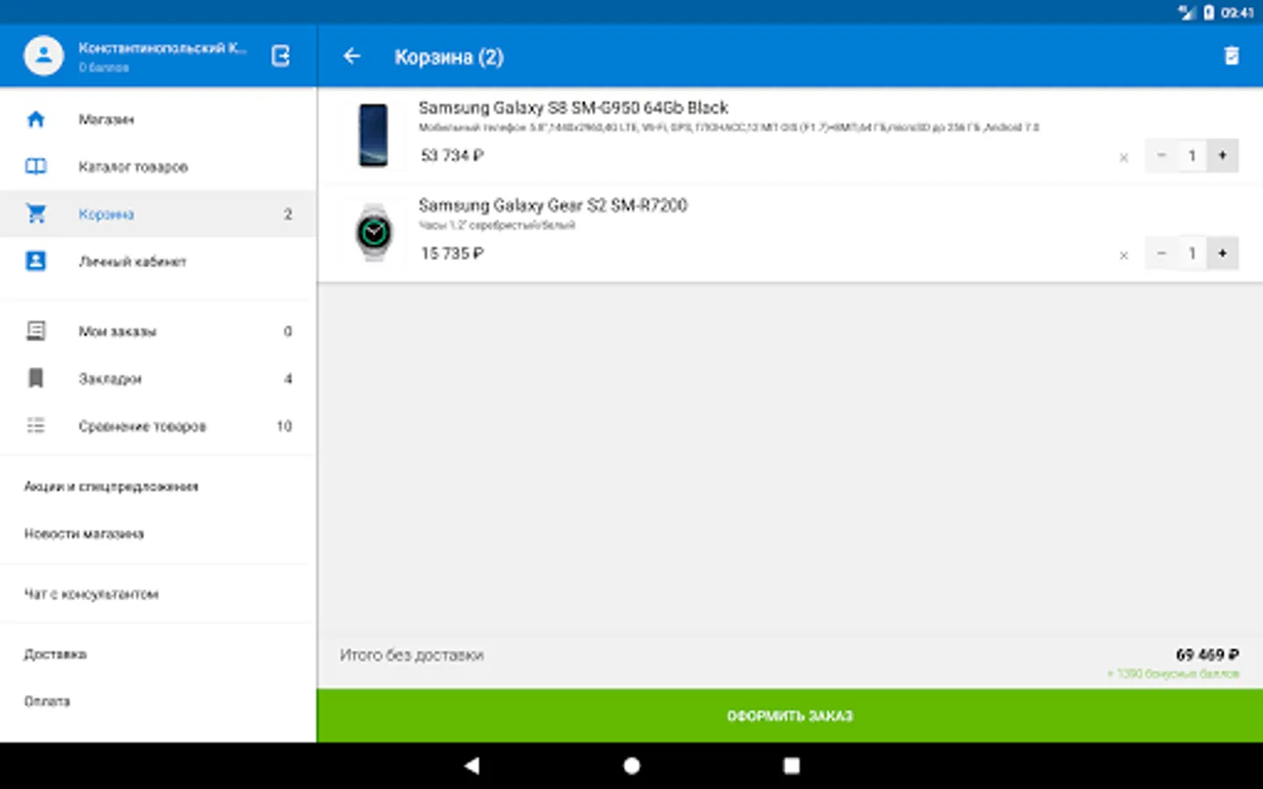Open Samsung Galaxy S8 phone thumbnail
1263x789 pixels.
click(x=374, y=135)
